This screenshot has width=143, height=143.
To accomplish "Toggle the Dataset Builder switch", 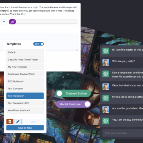I will 73,93.
